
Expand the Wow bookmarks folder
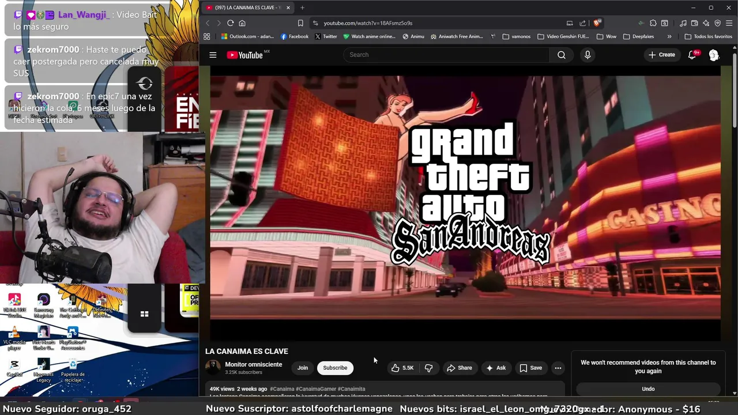coord(607,36)
